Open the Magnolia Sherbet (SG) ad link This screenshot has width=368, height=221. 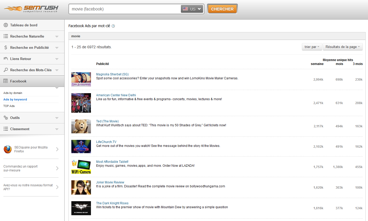point(112,74)
